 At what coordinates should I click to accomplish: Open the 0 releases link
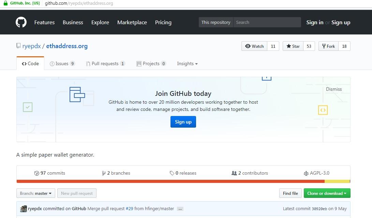[x=183, y=173]
